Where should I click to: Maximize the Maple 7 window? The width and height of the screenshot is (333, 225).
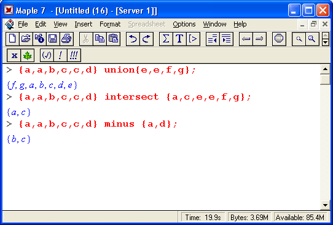(x=308, y=10)
